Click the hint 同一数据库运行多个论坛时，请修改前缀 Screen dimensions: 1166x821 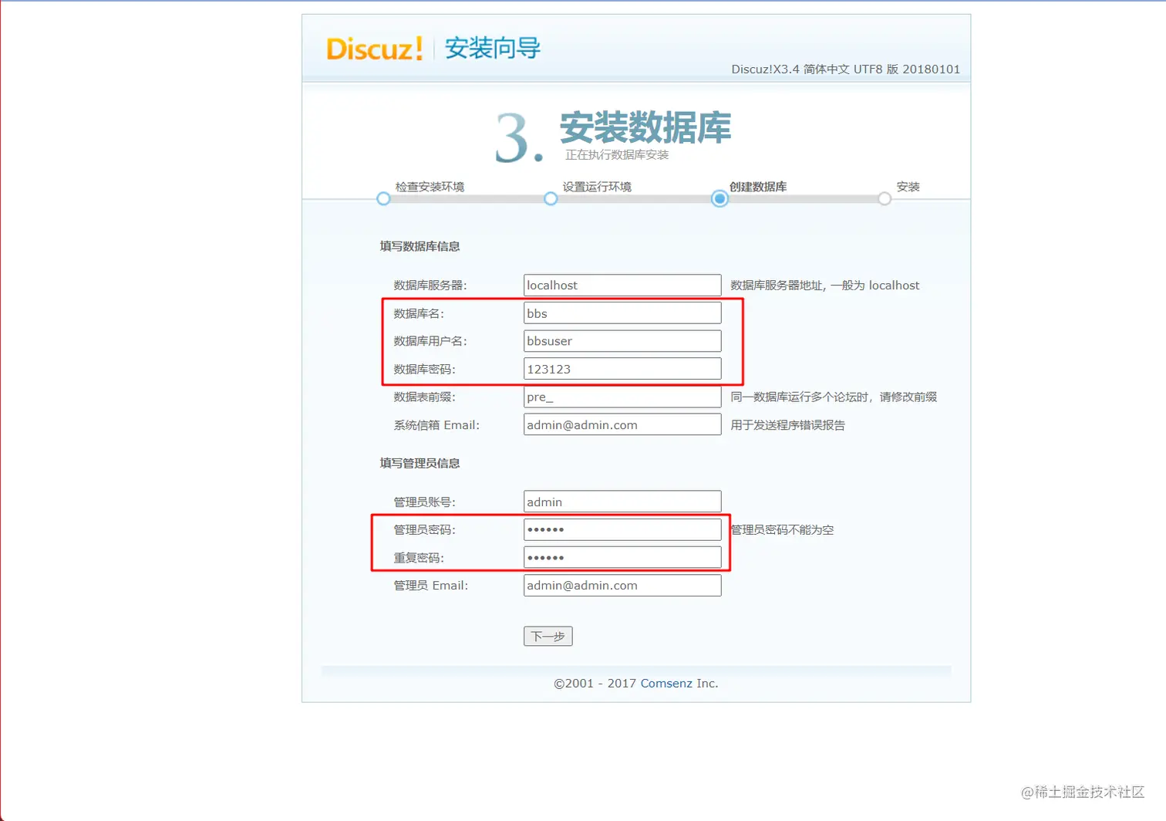pos(834,397)
